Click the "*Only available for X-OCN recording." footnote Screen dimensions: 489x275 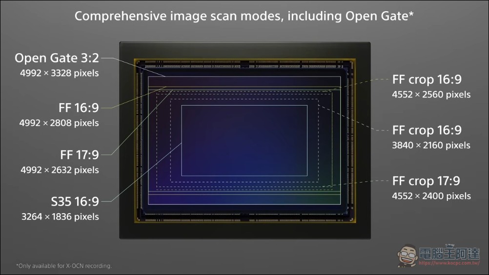(64, 266)
